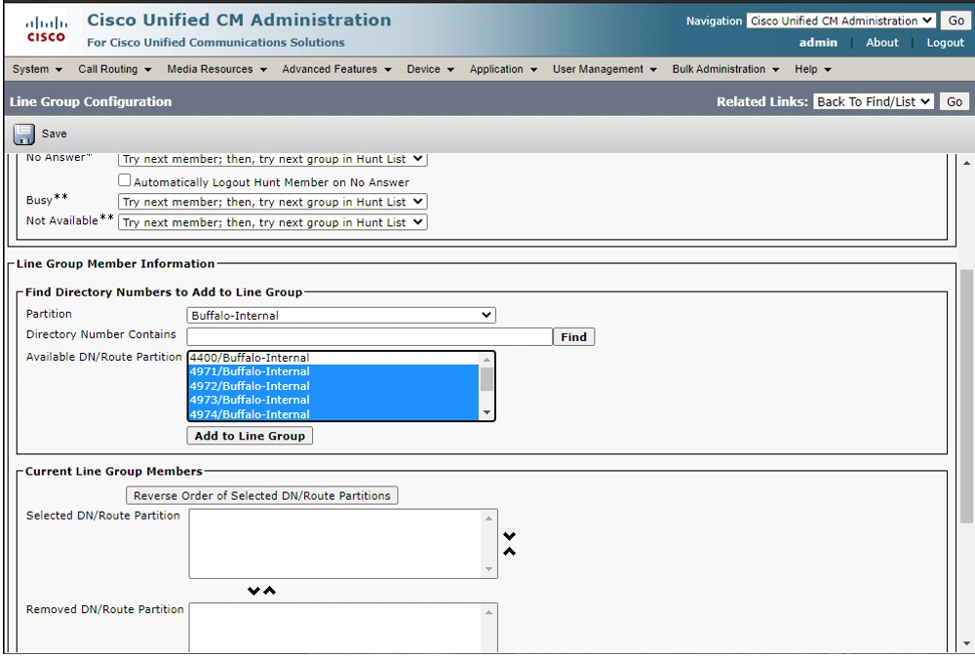Open the Partition dropdown showing Buffalo-Internal
This screenshot has width=975, height=657.
340,315
